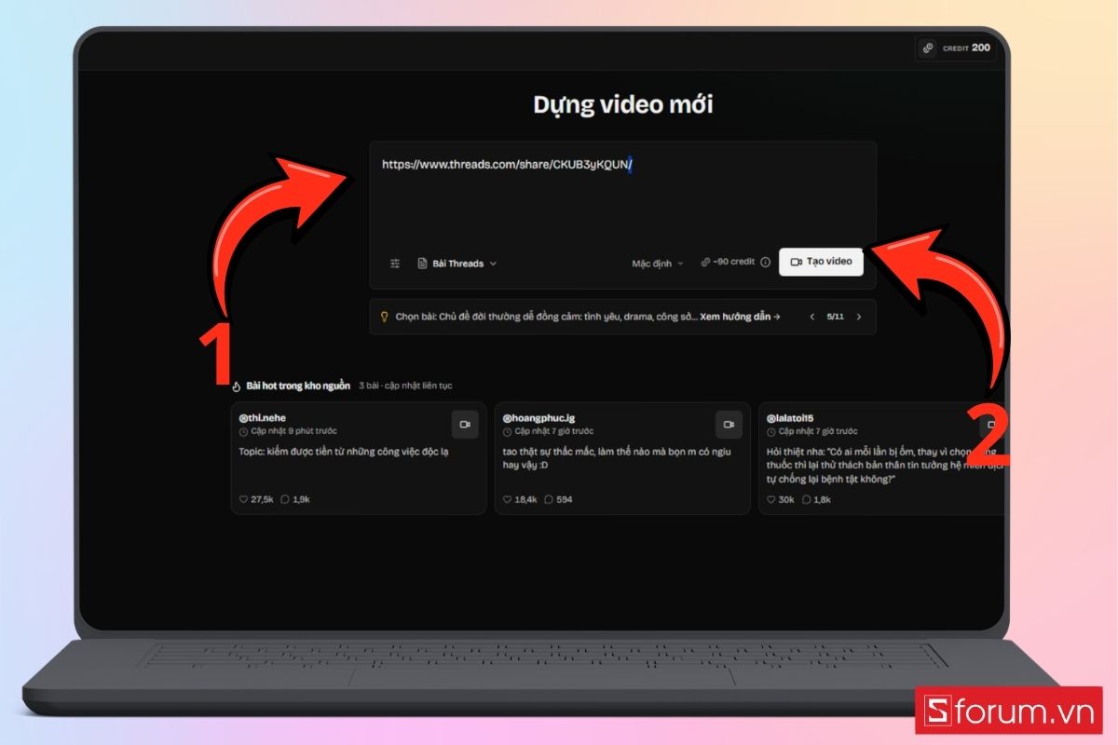
Task: Select the 'tao thật sự thắc mắc' post
Action: pyautogui.click(x=617, y=457)
